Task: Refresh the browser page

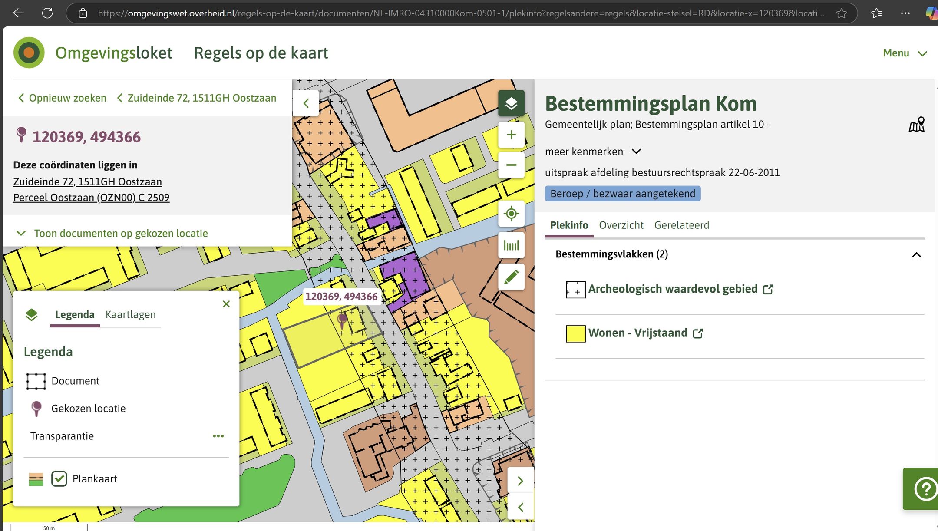Action: coord(47,13)
